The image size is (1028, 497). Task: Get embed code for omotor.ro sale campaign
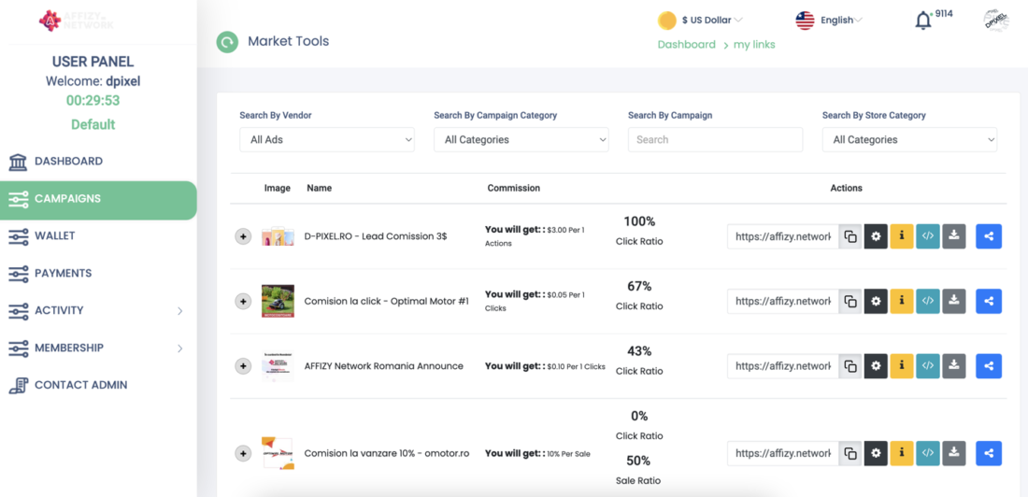(928, 454)
